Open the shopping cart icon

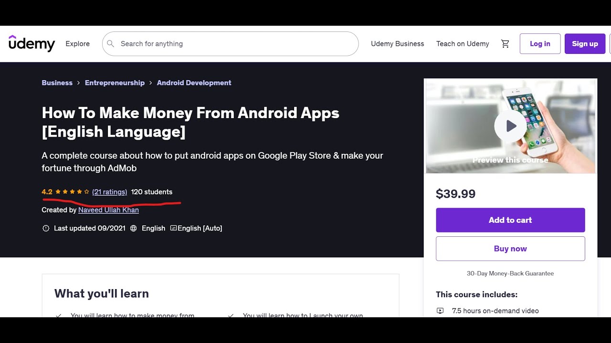[x=505, y=44]
